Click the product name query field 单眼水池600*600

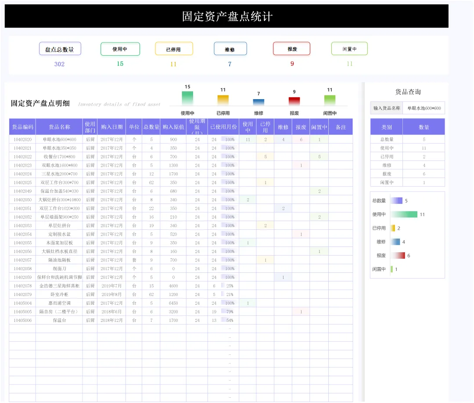424,108
